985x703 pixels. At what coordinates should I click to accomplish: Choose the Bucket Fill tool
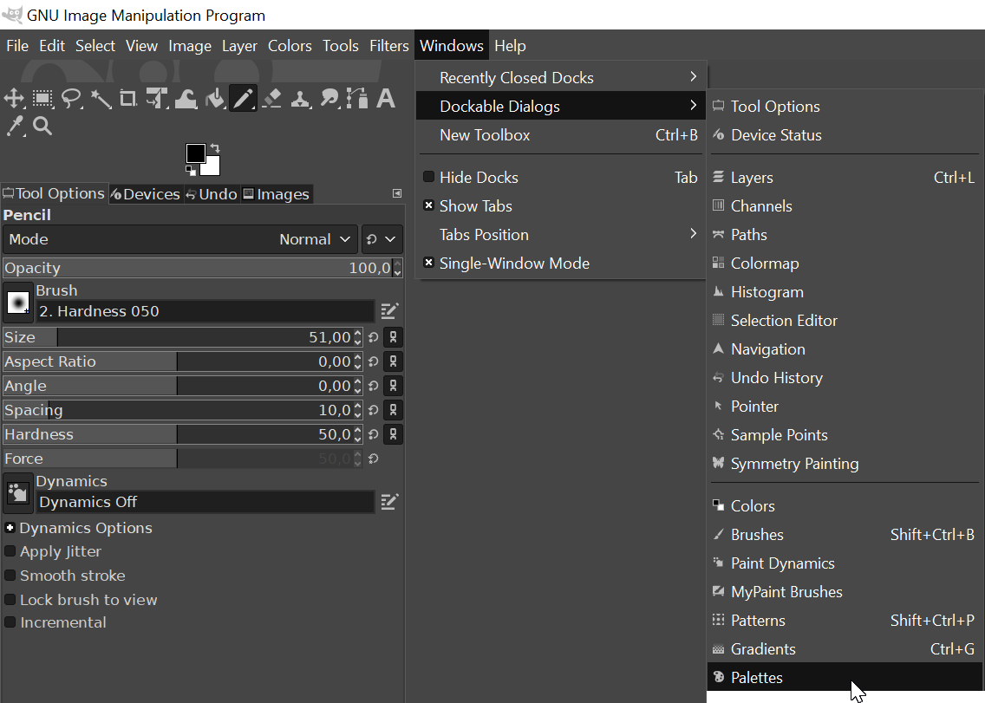[214, 99]
